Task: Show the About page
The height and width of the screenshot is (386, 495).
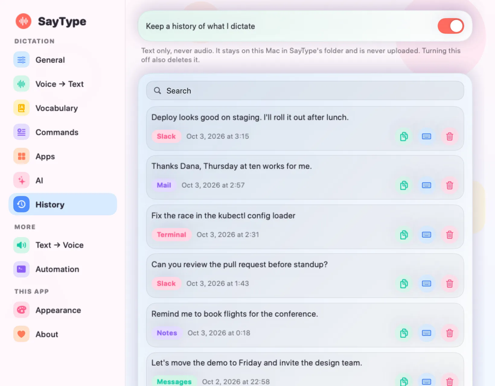Action: 63,334
